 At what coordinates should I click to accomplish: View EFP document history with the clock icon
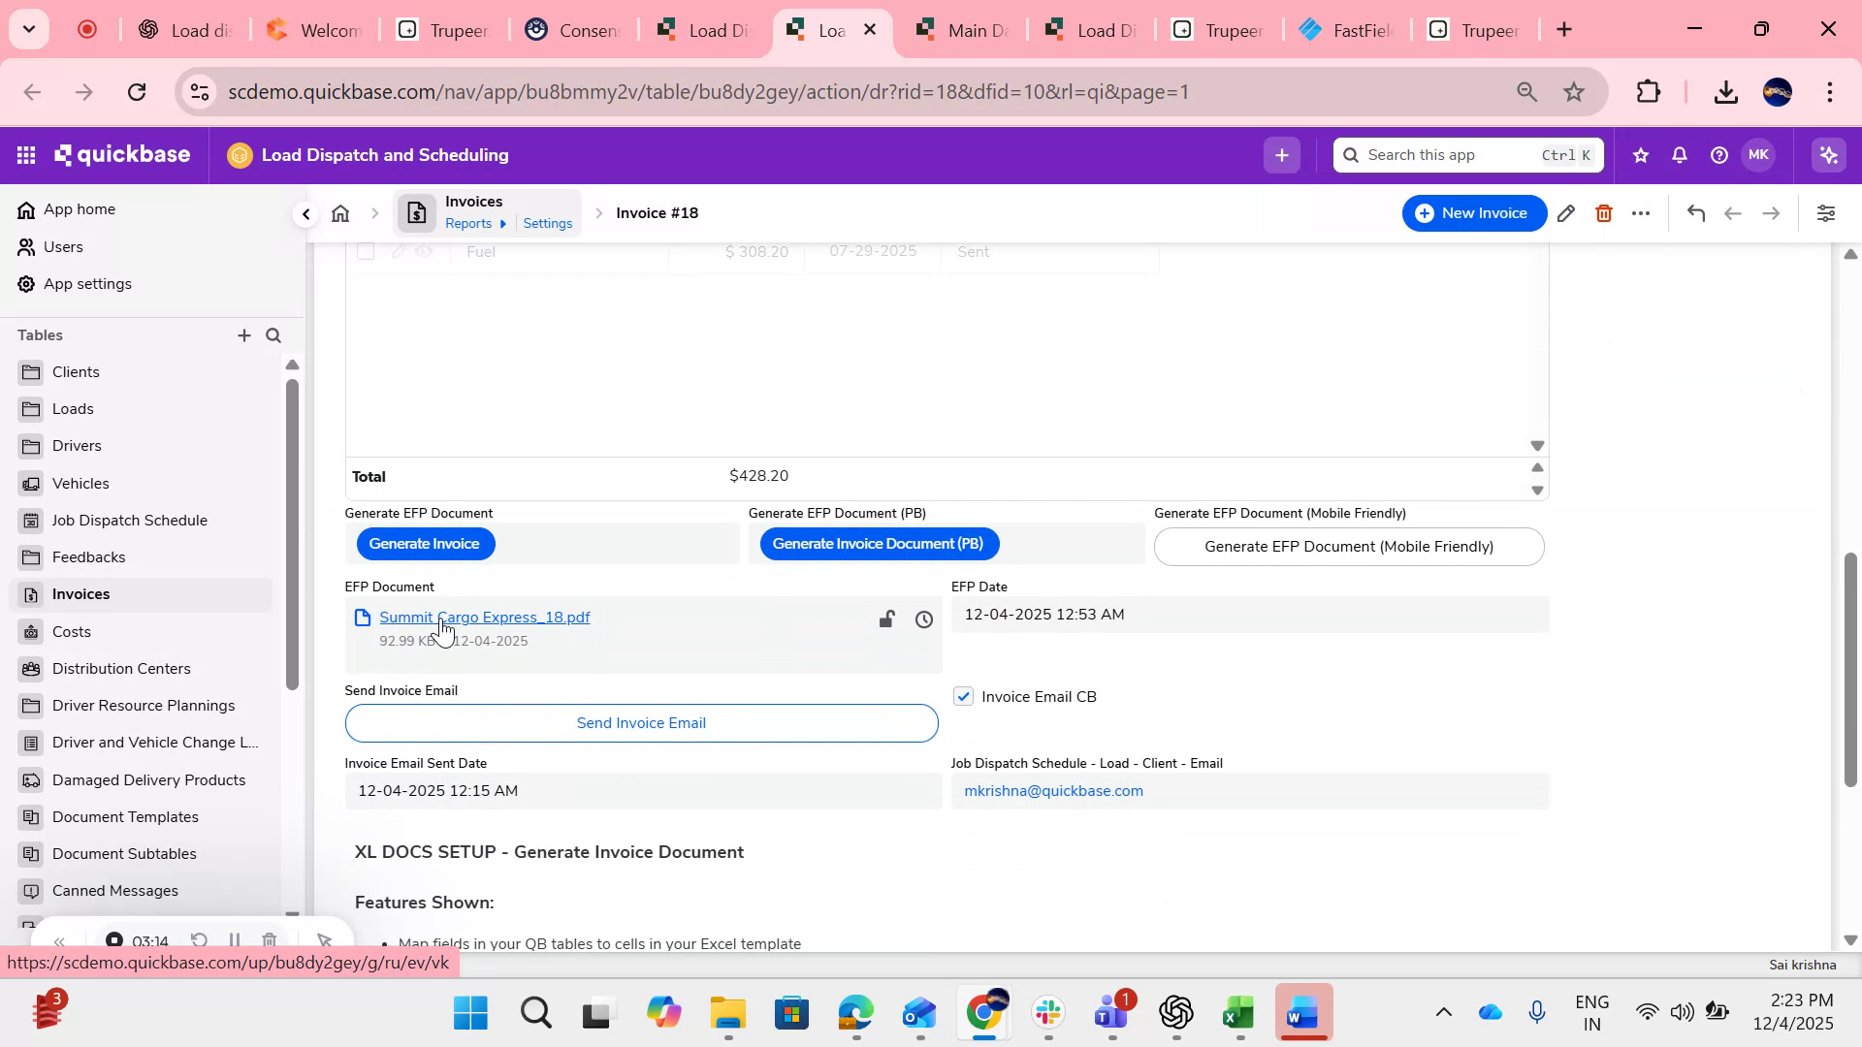click(923, 619)
